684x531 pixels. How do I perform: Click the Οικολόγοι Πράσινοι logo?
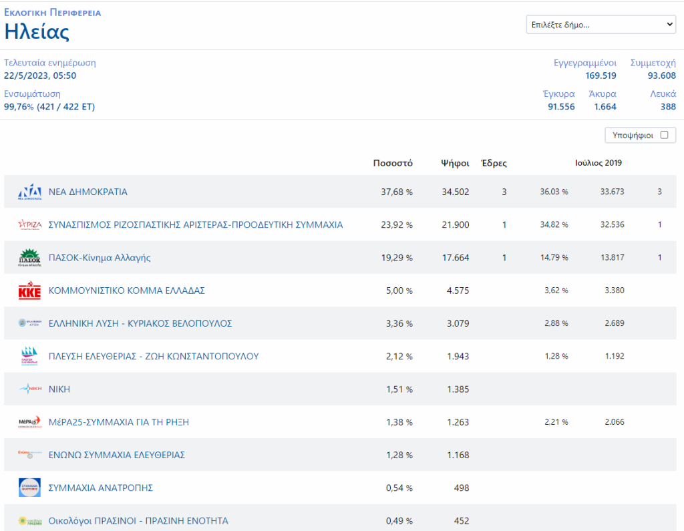tap(30, 521)
